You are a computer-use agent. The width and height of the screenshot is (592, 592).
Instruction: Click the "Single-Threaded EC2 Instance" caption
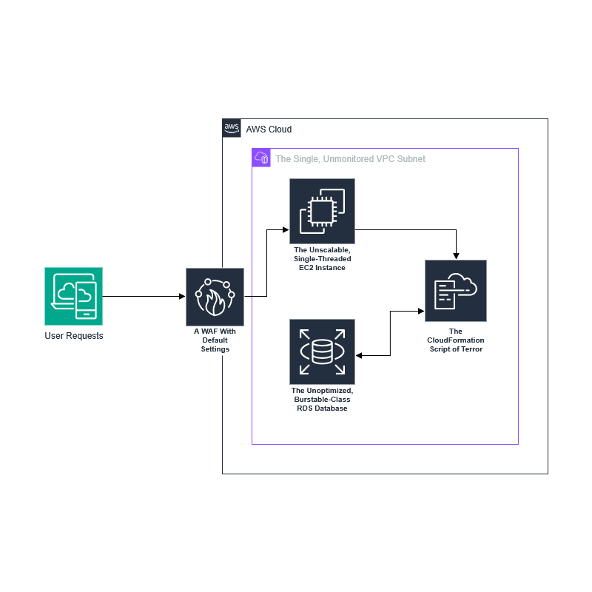(322, 259)
